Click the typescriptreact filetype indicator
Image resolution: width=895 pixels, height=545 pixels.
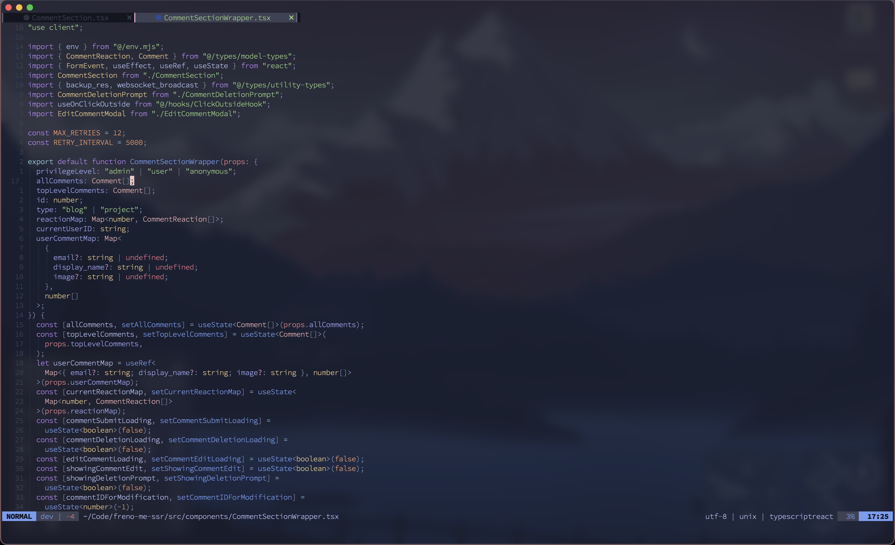pyautogui.click(x=801, y=516)
